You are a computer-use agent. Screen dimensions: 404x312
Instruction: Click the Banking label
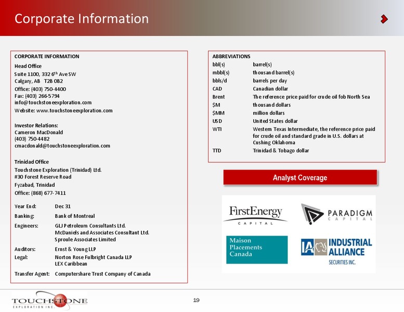(x=24, y=216)
